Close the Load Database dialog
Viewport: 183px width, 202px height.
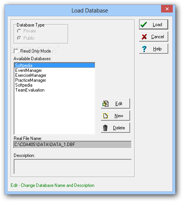tap(167, 9)
